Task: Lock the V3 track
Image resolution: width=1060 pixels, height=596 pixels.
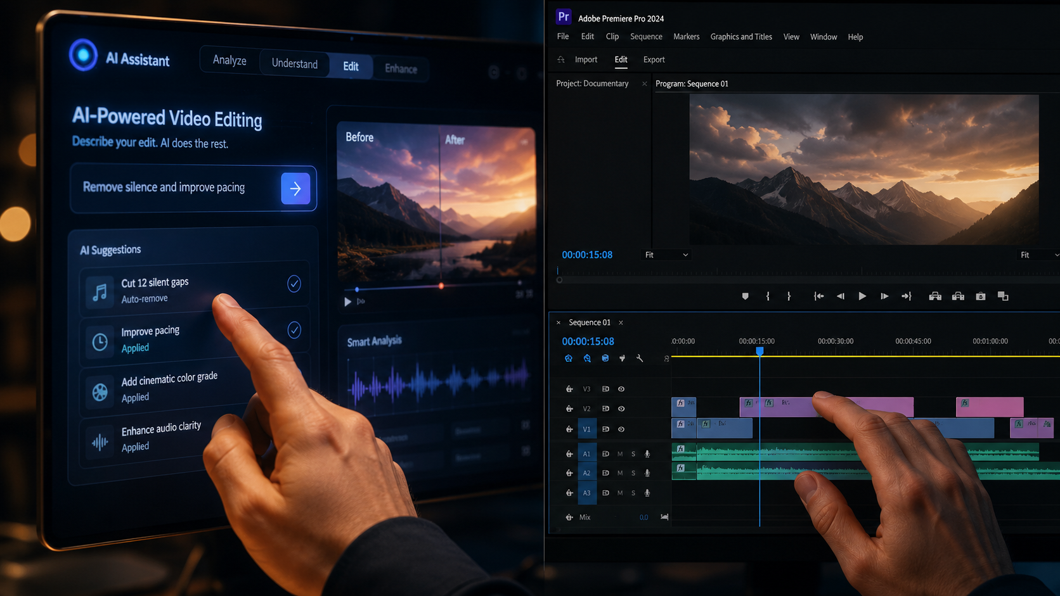Action: (569, 389)
